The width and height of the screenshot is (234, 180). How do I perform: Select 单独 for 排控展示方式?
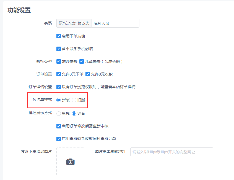point(58,113)
